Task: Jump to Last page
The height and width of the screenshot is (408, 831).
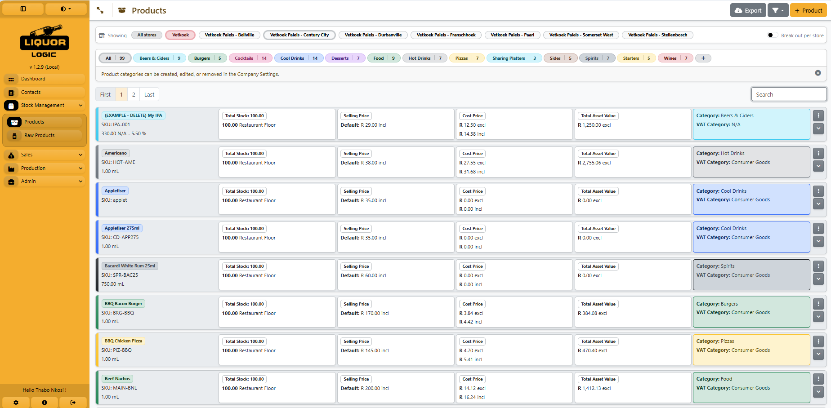Action: pyautogui.click(x=149, y=94)
